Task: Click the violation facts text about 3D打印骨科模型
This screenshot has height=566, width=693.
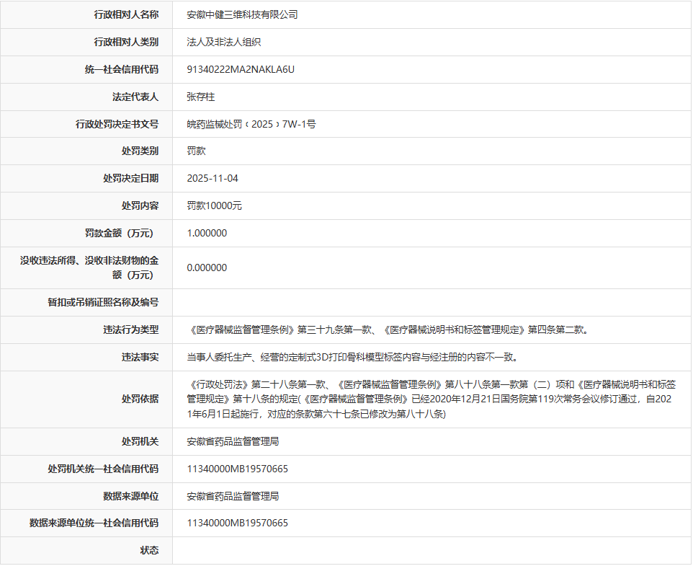Action: (x=352, y=357)
